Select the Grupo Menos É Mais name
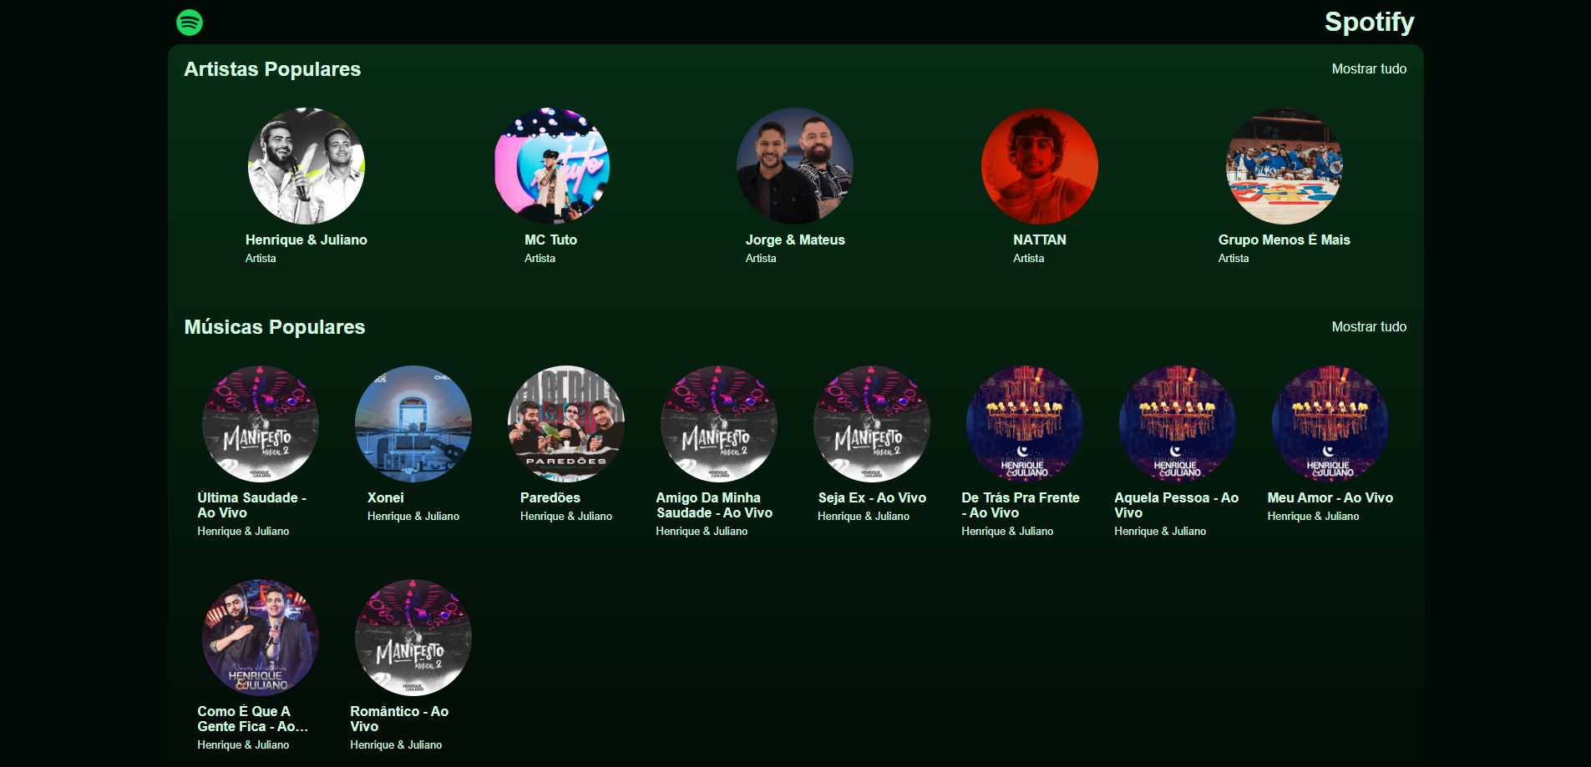This screenshot has height=767, width=1591. tap(1284, 240)
